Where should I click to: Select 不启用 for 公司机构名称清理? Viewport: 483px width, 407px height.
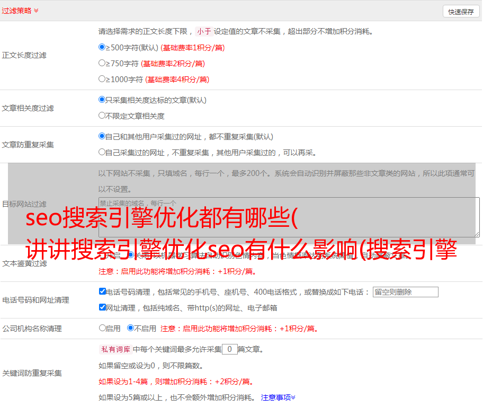click(x=131, y=328)
